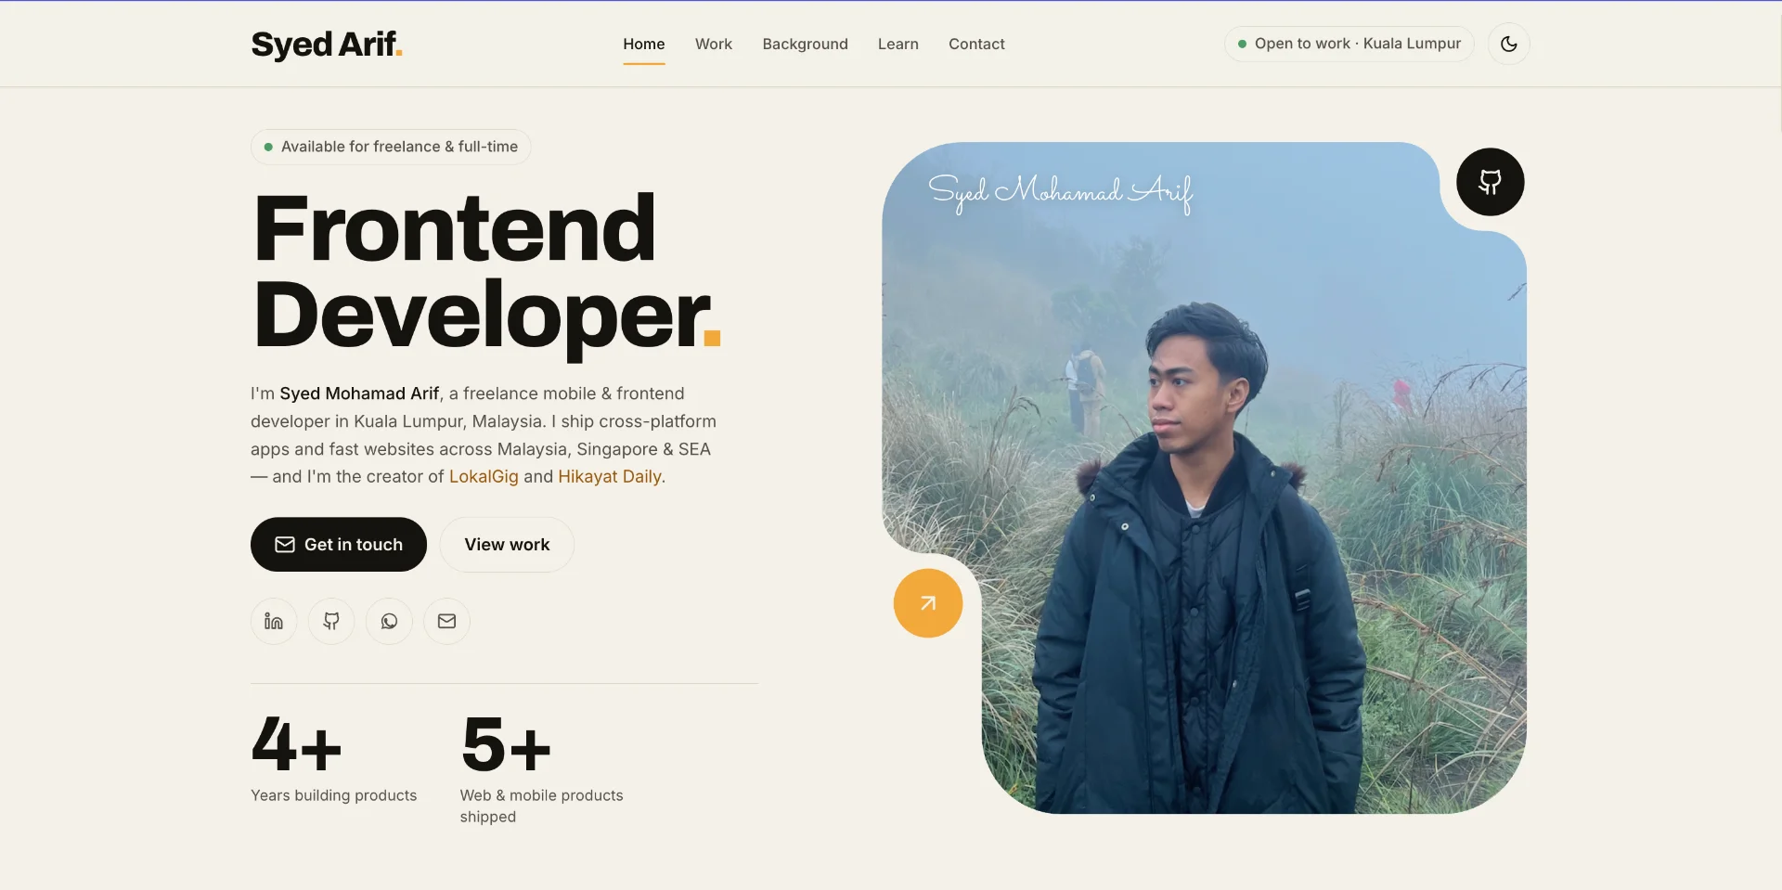
Task: Follow the LokalGig link
Action: (x=484, y=476)
